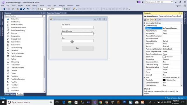Click the Sum text box on form

tap(78, 41)
